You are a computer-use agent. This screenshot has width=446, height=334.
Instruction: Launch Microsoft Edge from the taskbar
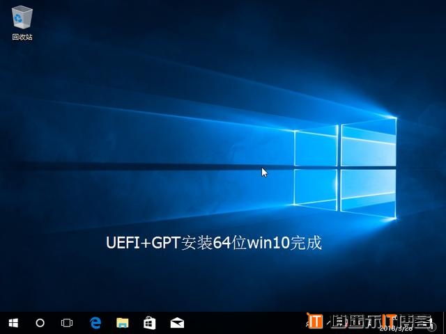(95, 323)
